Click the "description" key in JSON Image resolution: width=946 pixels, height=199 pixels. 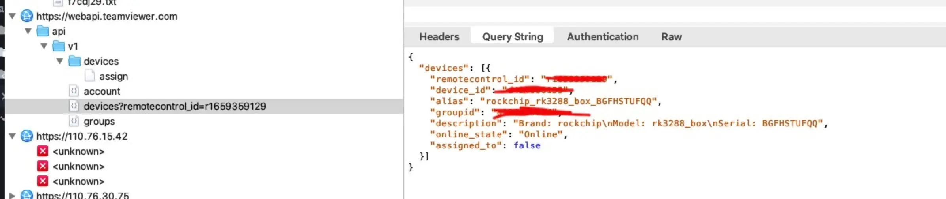(x=466, y=123)
